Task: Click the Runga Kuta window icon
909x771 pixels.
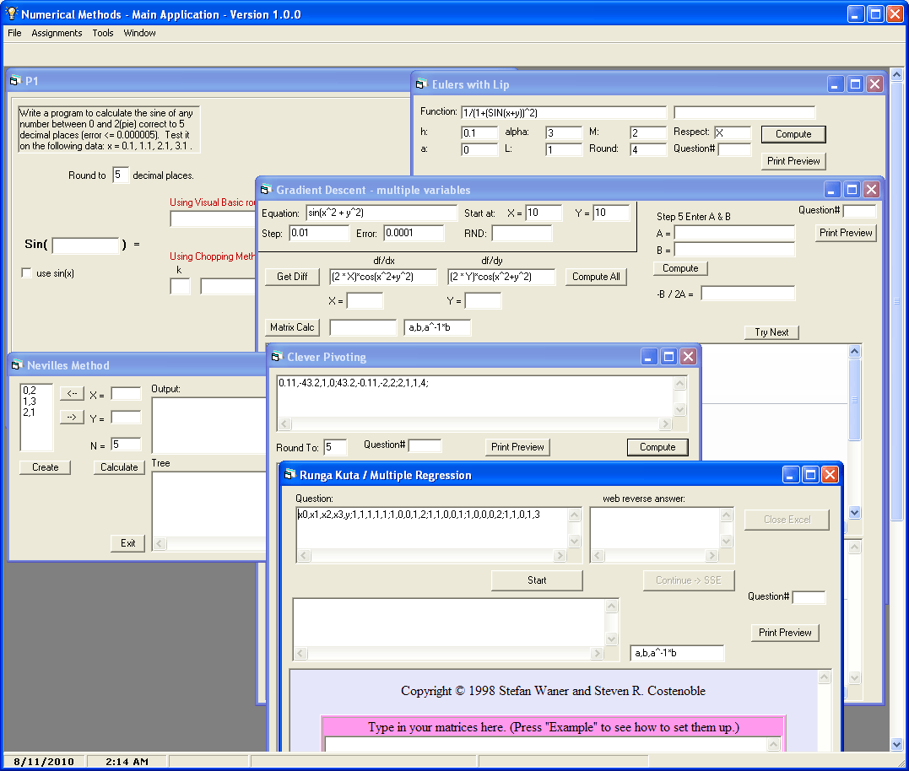Action: pos(288,475)
